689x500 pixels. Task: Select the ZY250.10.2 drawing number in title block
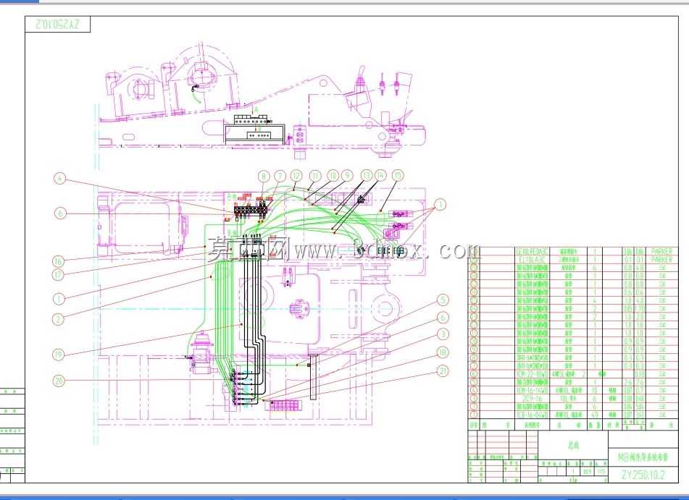pyautogui.click(x=643, y=475)
